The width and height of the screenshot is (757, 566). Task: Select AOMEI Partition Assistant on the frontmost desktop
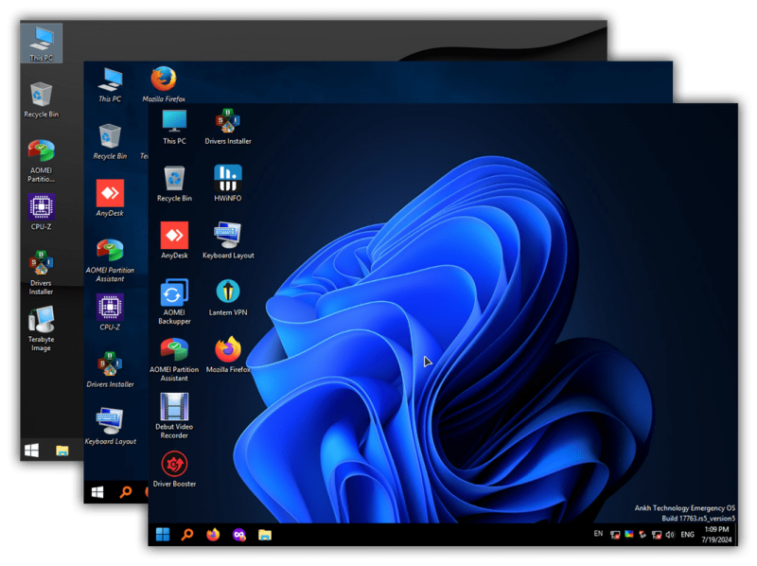[x=174, y=351]
